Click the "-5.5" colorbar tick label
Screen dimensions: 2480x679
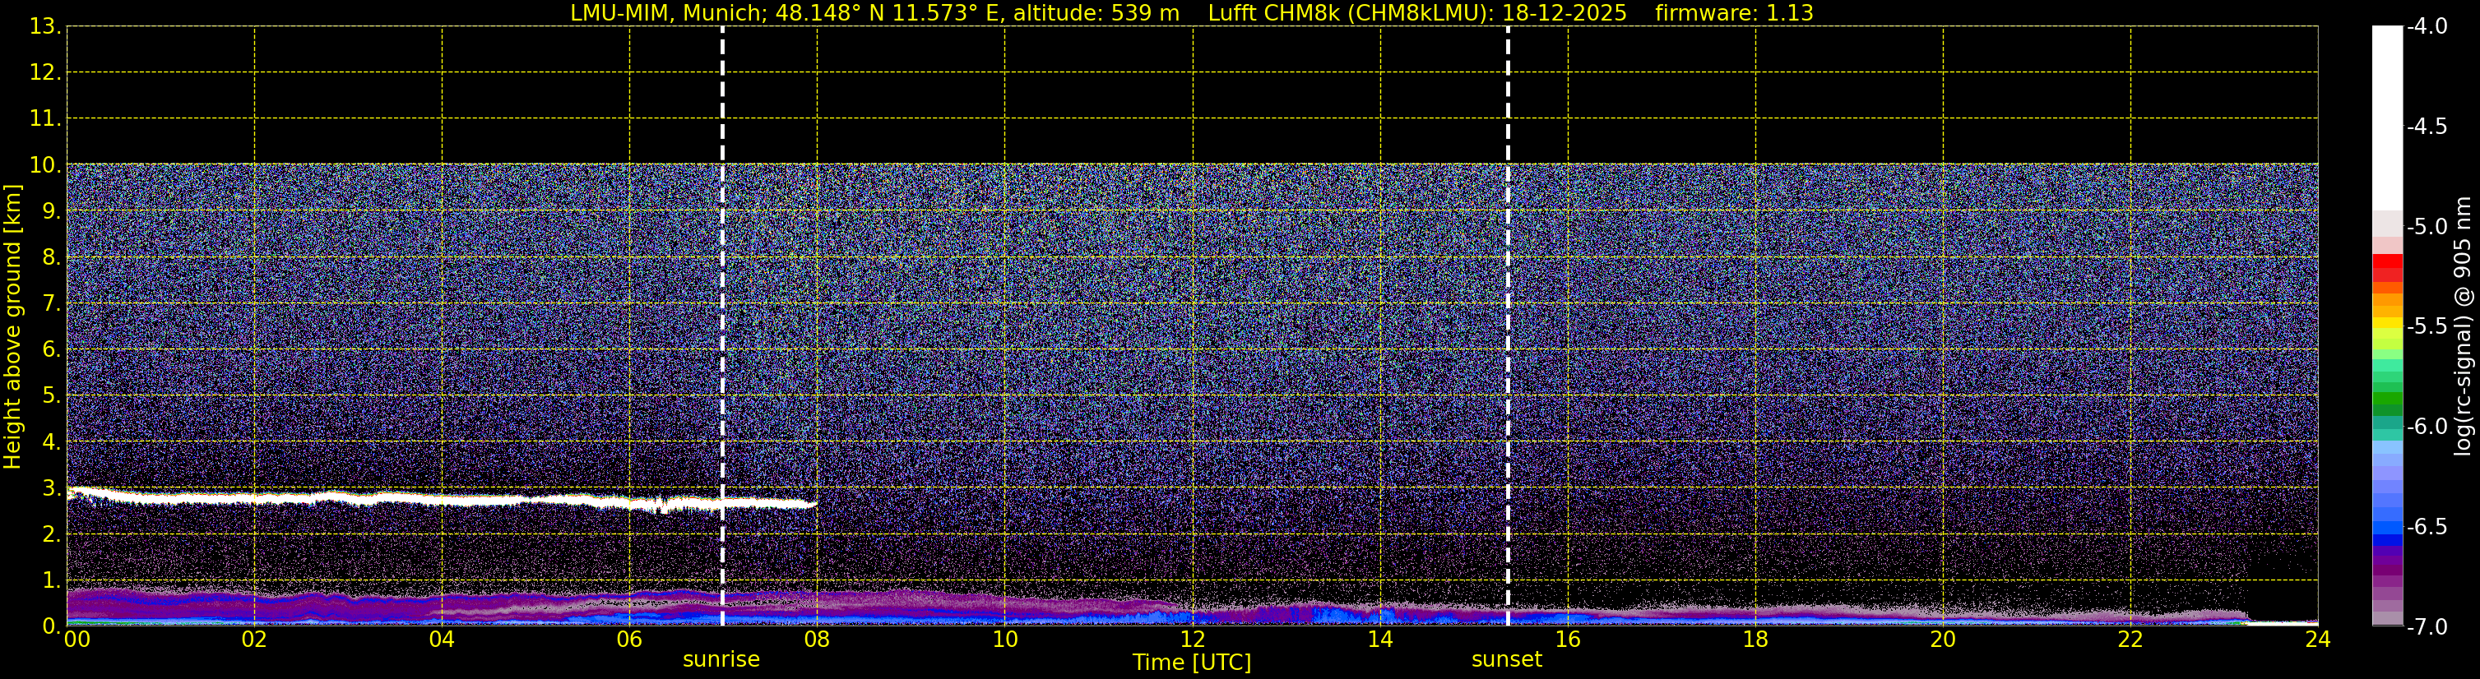pyautogui.click(x=2427, y=327)
